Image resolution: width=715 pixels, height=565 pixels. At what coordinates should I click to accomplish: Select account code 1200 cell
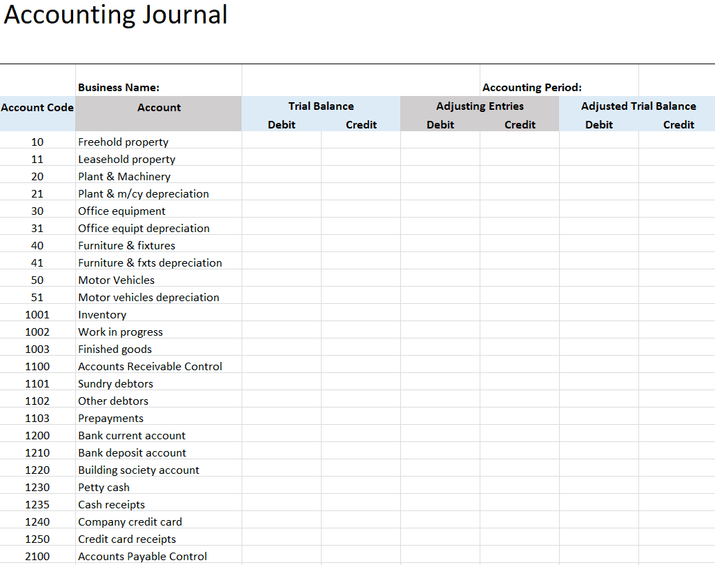(37, 435)
